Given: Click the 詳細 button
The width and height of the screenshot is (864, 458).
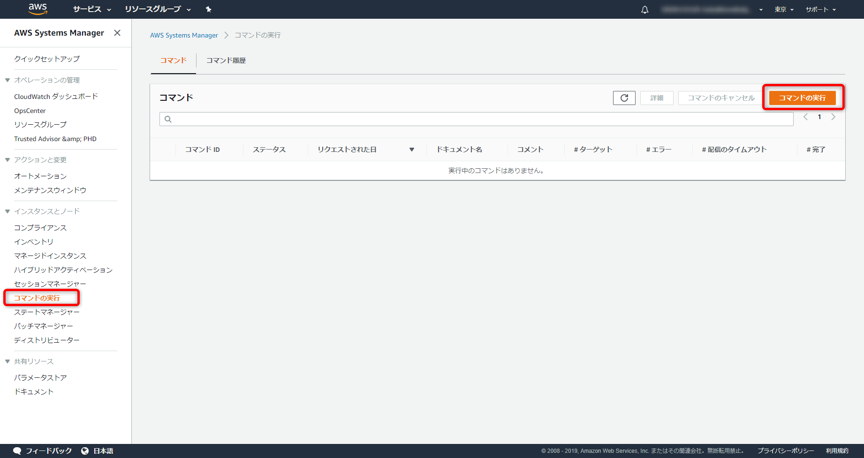Looking at the screenshot, I should [x=657, y=98].
